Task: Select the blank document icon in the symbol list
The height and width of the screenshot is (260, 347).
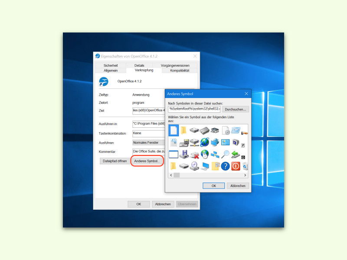Action: [173, 130]
